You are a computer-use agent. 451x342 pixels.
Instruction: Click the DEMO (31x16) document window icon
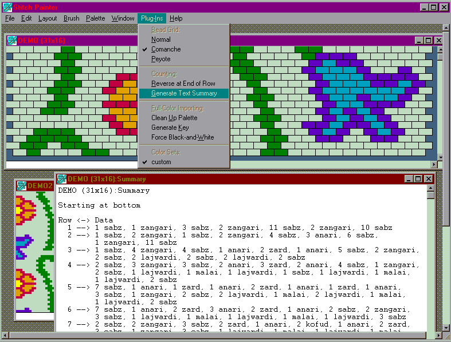click(11, 40)
